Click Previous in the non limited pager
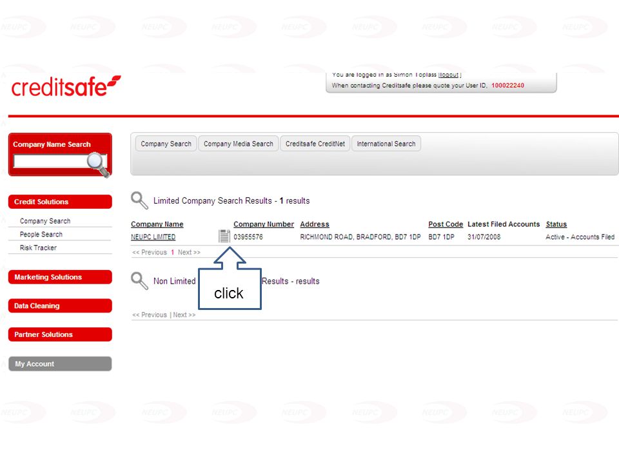The width and height of the screenshot is (619, 464). pos(150,315)
